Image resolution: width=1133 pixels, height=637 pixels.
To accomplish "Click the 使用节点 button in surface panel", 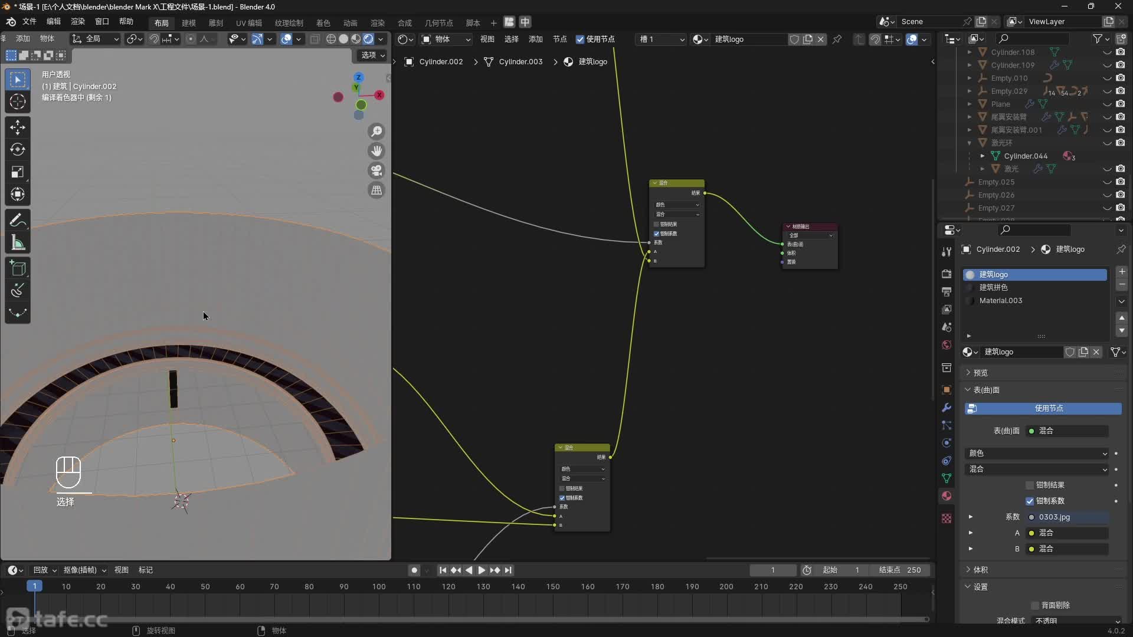I will 1043,409.
